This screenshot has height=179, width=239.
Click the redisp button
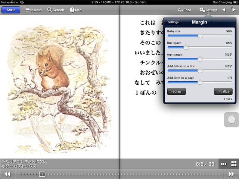(x=176, y=91)
